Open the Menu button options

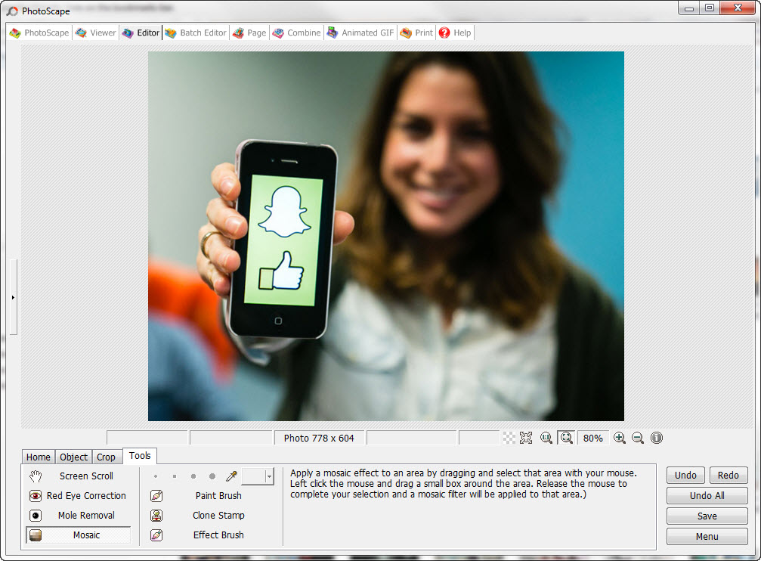tap(707, 537)
